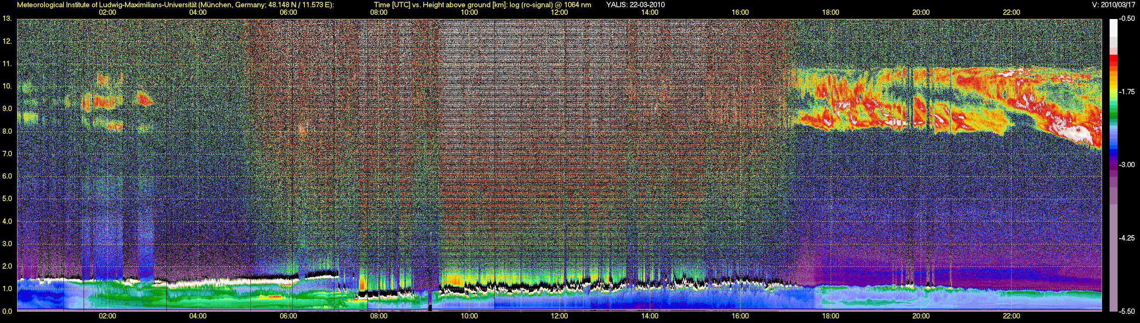Image resolution: width=1140 pixels, height=323 pixels.
Task: Pick the 0.0 km height axis label
Action: point(7,311)
